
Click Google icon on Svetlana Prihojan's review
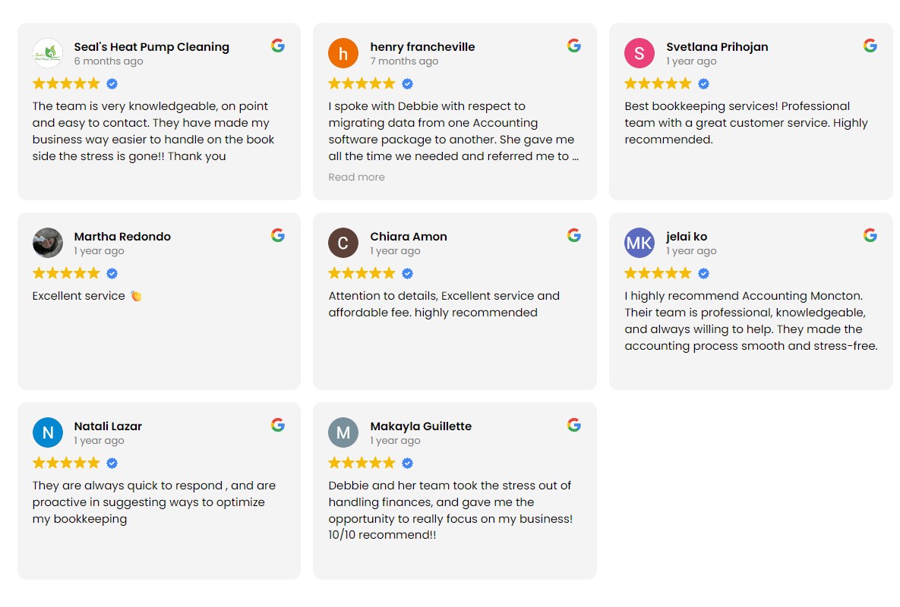tap(870, 46)
